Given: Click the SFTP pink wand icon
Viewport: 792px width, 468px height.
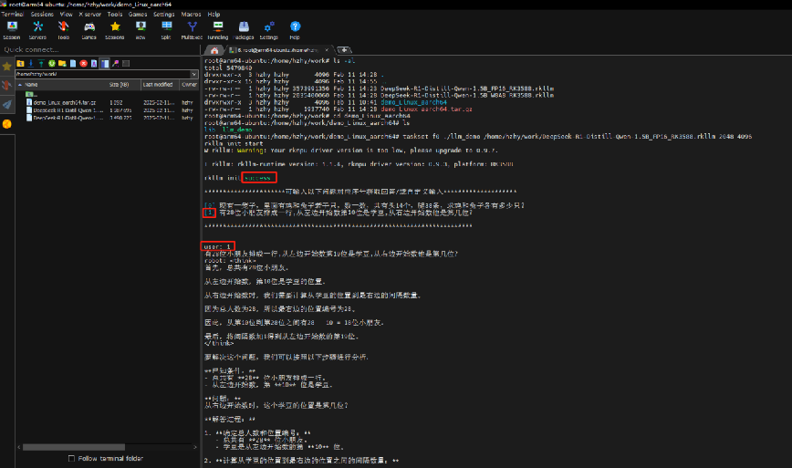Looking at the screenshot, I should [x=115, y=63].
